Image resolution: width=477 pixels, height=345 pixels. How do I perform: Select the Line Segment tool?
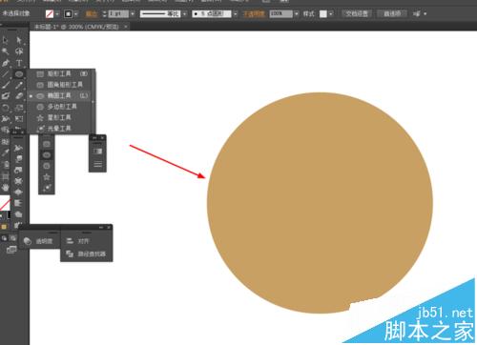(5, 74)
